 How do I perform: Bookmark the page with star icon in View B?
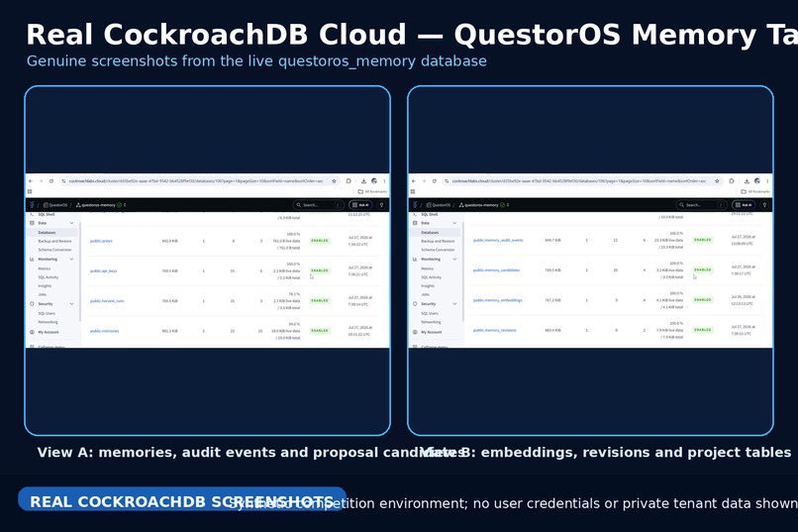point(717,180)
